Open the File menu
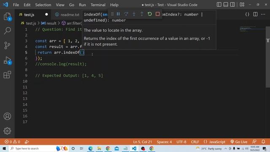This screenshot has width=270, height=152. click(16, 5)
